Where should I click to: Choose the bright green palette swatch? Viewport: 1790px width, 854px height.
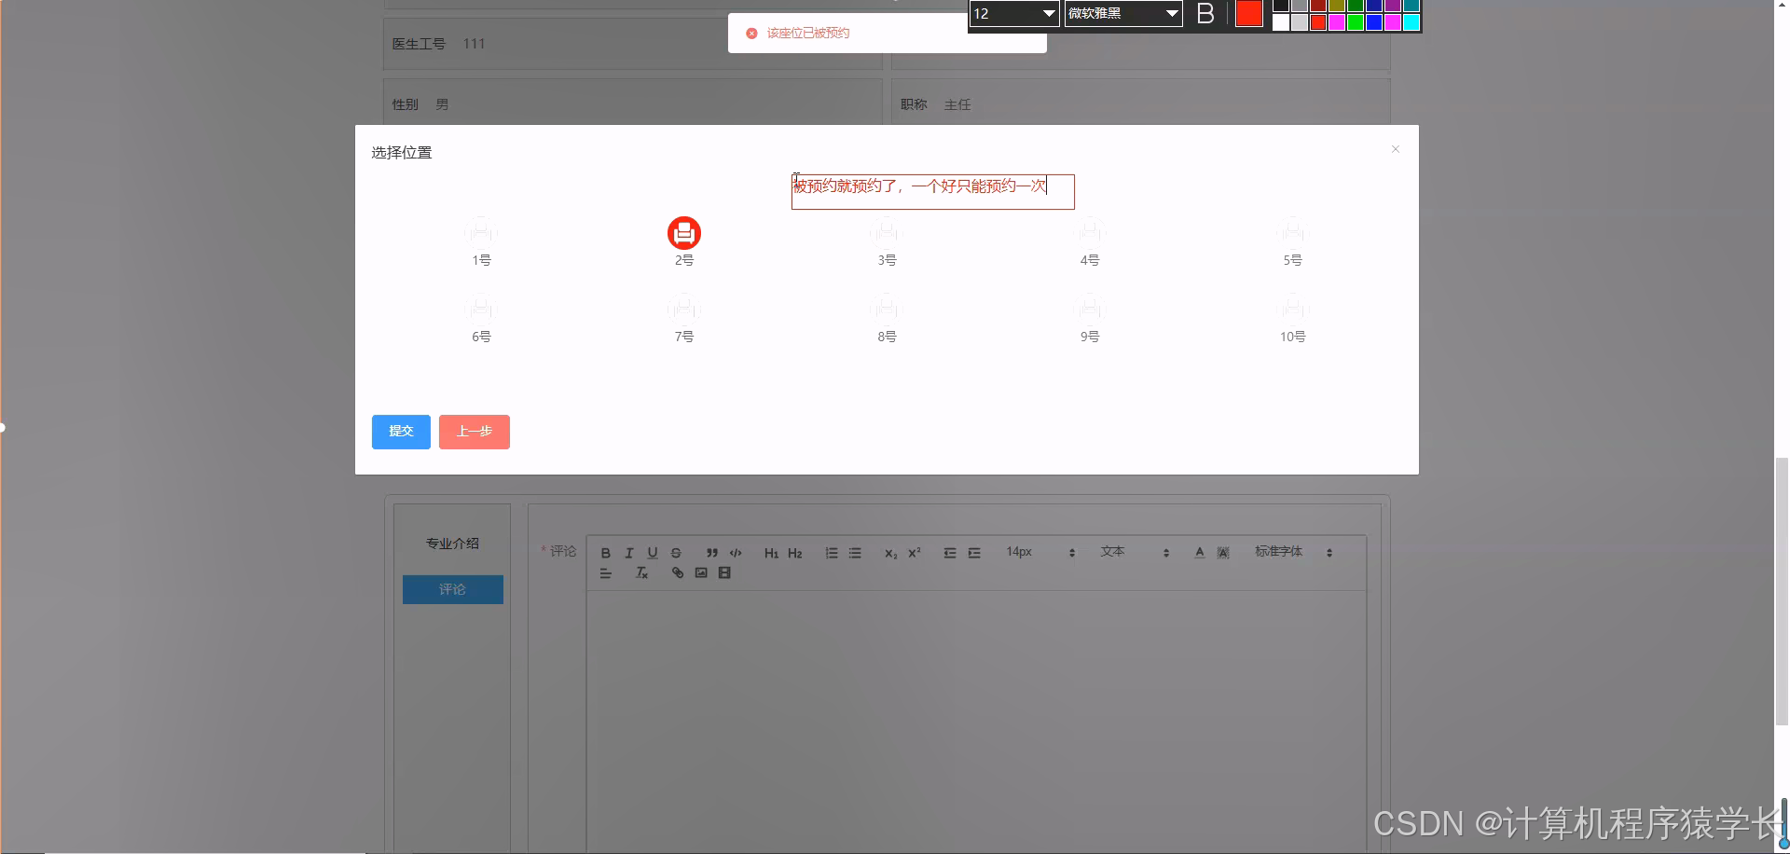tap(1356, 22)
